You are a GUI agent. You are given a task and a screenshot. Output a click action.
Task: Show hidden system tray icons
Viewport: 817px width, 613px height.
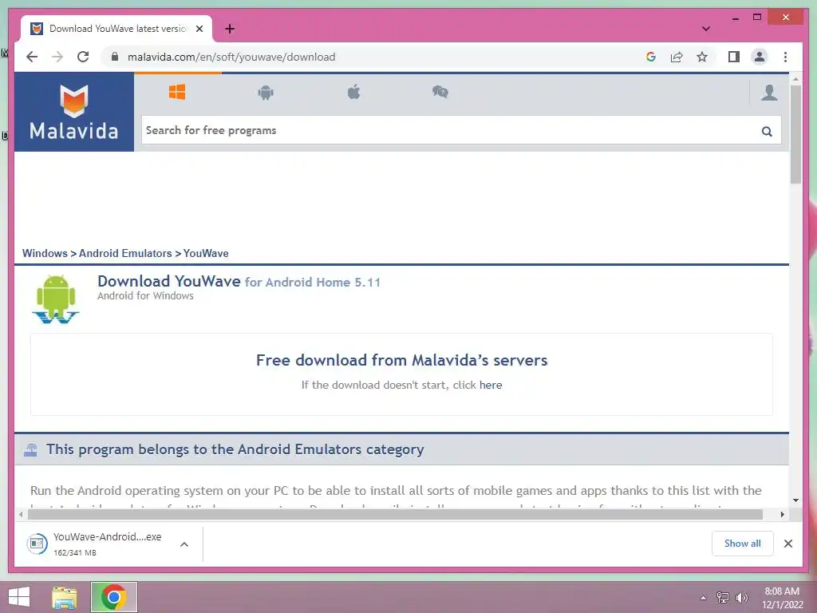[703, 598]
